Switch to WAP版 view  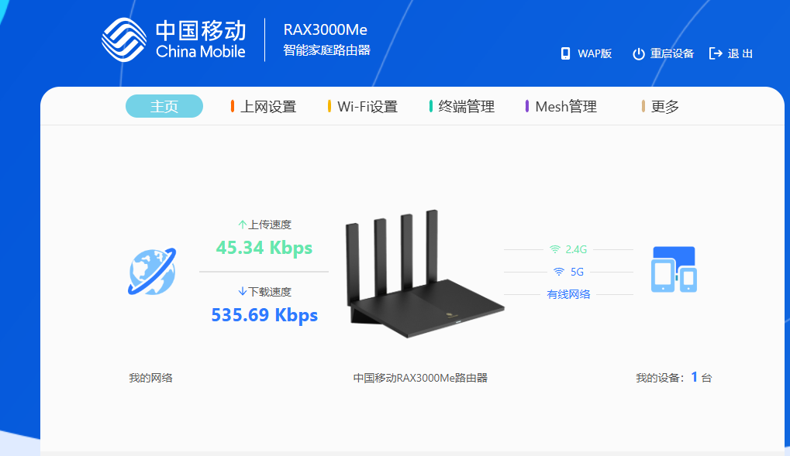click(x=595, y=53)
